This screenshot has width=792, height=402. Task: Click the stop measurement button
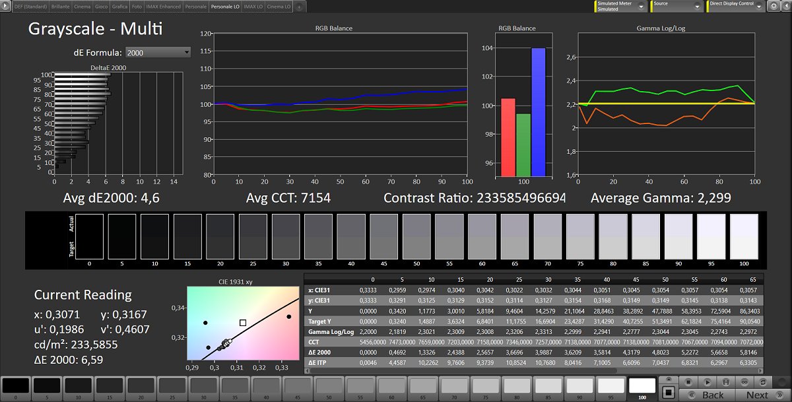(x=687, y=382)
